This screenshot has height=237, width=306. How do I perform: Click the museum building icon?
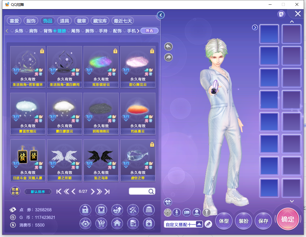coord(149,210)
